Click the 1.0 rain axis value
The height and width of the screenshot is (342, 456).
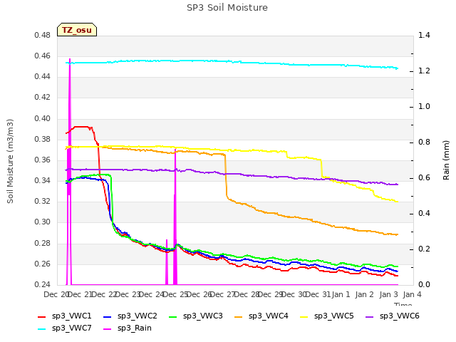[425, 106]
